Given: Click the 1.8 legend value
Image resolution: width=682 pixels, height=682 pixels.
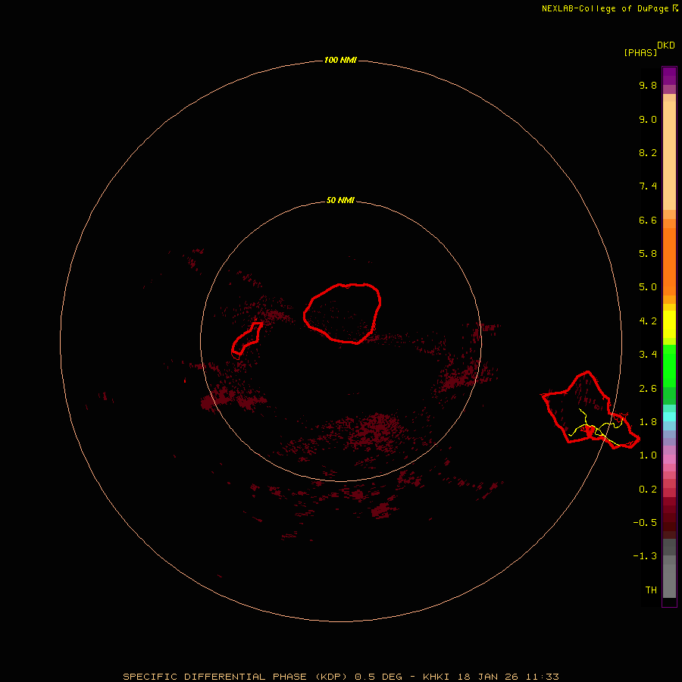Looking at the screenshot, I should click(x=648, y=422).
